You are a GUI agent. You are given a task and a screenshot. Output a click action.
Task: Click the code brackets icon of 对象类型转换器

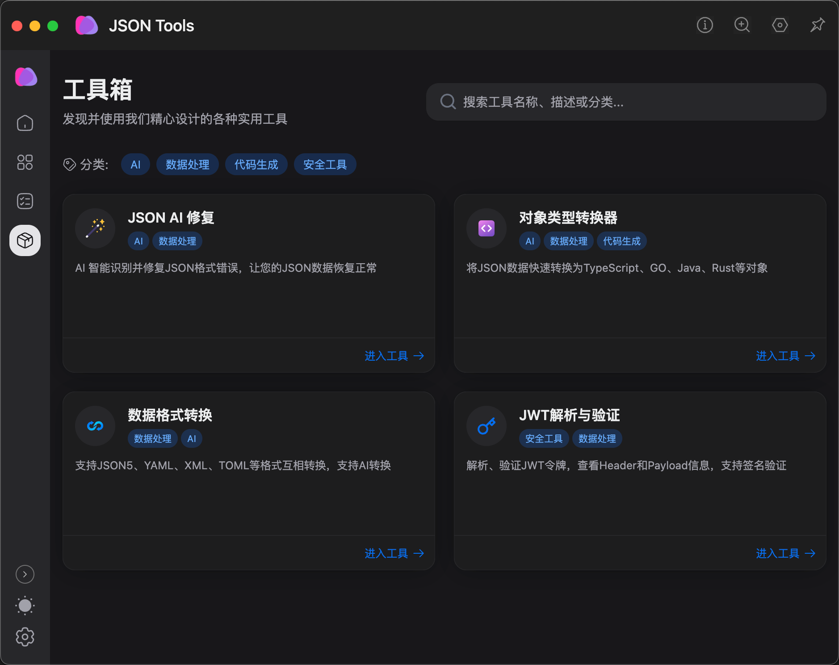[487, 228]
